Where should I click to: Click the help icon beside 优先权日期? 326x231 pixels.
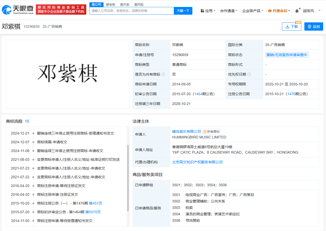pyautogui.click(x=249, y=74)
